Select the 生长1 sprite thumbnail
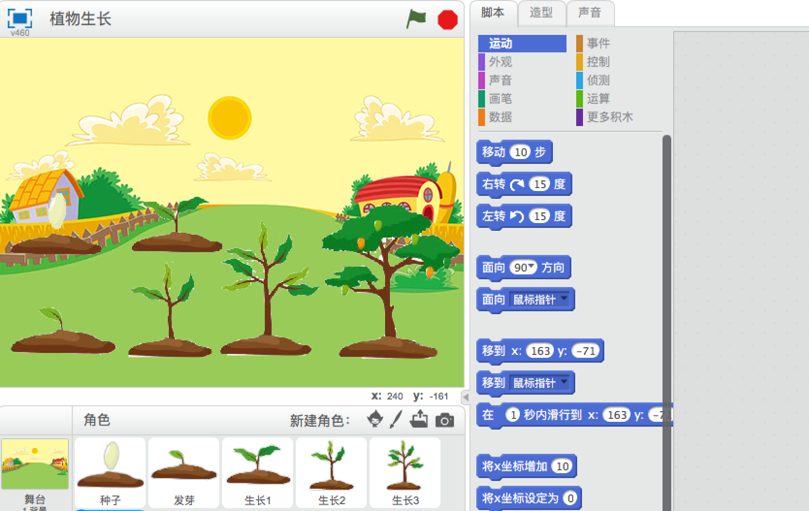Screen dimensions: 809x511 258,472
